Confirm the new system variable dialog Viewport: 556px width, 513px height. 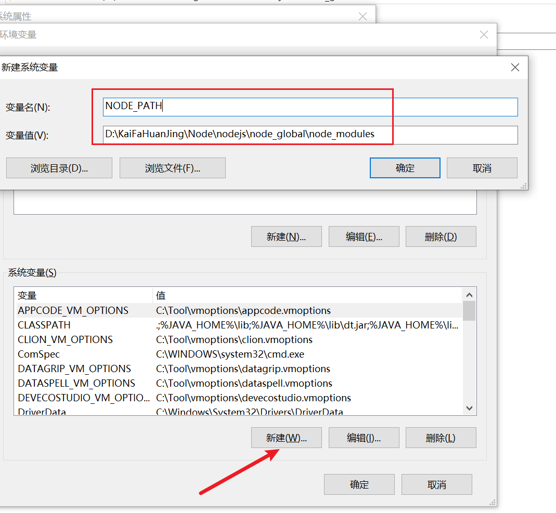pyautogui.click(x=405, y=168)
